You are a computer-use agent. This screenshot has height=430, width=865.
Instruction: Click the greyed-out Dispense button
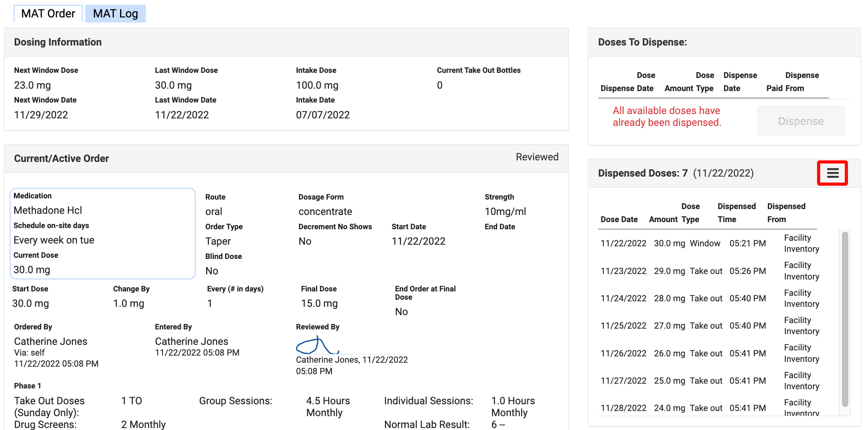pyautogui.click(x=800, y=121)
